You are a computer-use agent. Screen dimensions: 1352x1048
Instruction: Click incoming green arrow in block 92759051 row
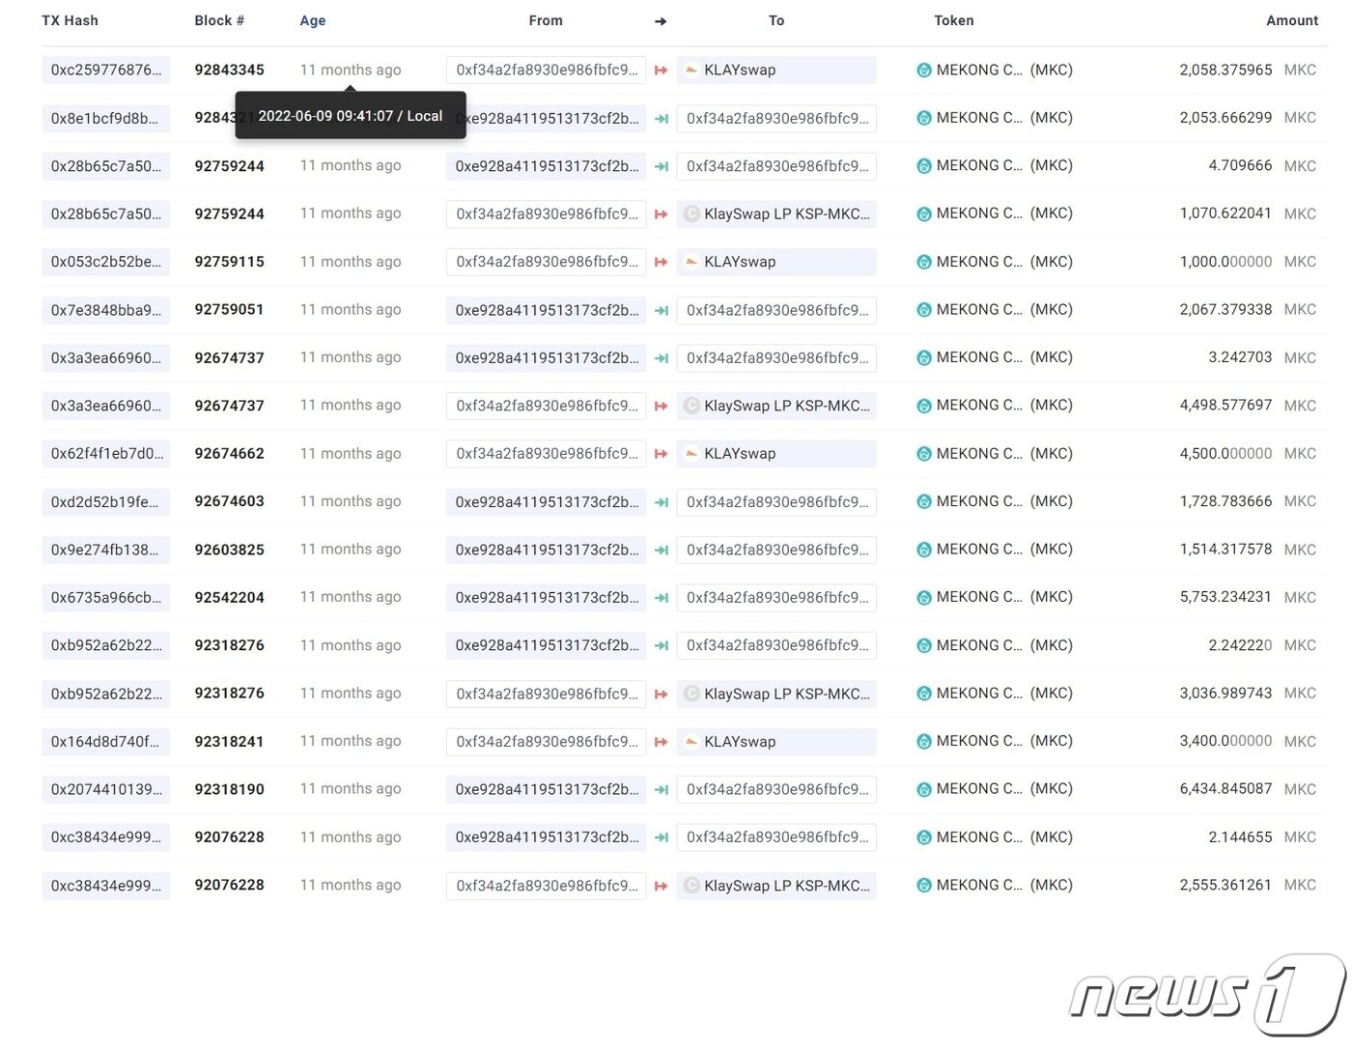(662, 310)
